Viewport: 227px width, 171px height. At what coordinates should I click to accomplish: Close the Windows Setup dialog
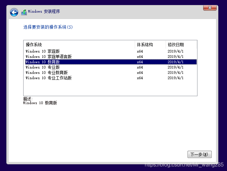210,8
